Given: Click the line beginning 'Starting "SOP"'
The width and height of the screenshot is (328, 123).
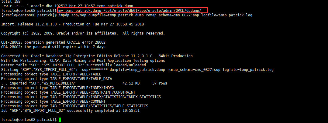Looking at the screenshot, I should coord(137,70).
